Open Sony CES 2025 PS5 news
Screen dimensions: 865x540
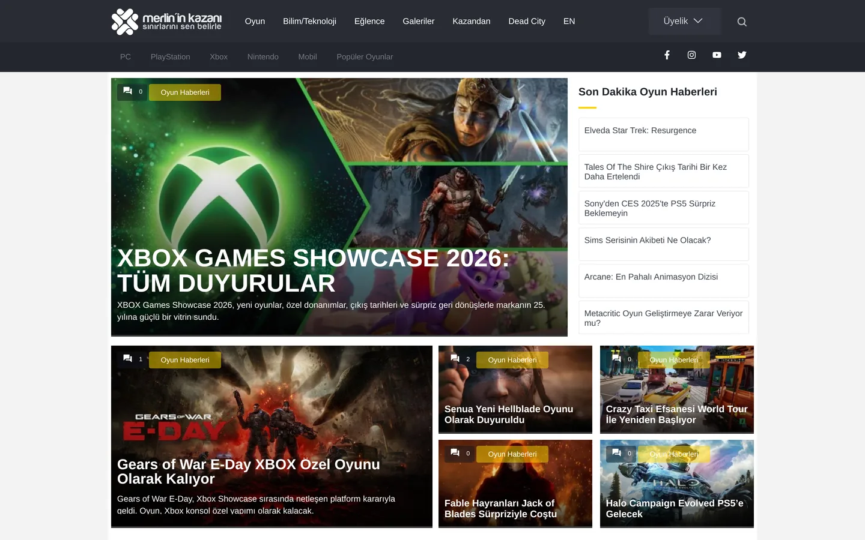pyautogui.click(x=664, y=208)
